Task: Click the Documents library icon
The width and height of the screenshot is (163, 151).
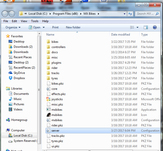Action: pos(10,94)
